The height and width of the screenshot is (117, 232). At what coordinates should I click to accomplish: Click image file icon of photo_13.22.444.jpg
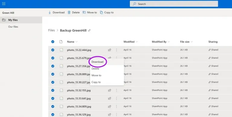(61, 50)
